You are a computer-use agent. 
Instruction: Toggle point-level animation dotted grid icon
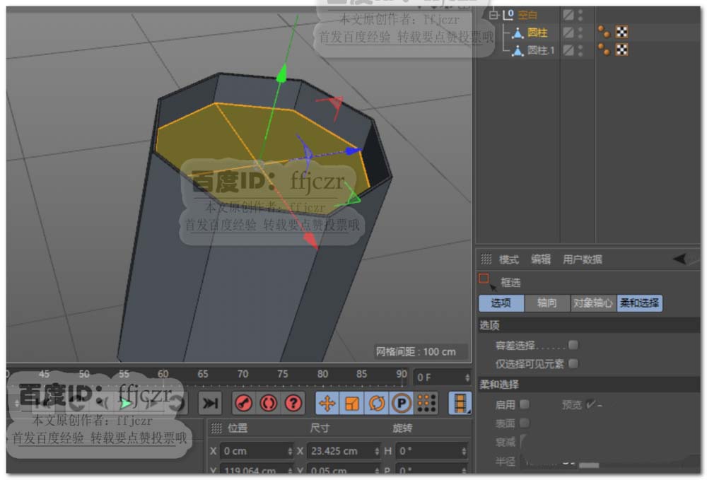pos(426,403)
